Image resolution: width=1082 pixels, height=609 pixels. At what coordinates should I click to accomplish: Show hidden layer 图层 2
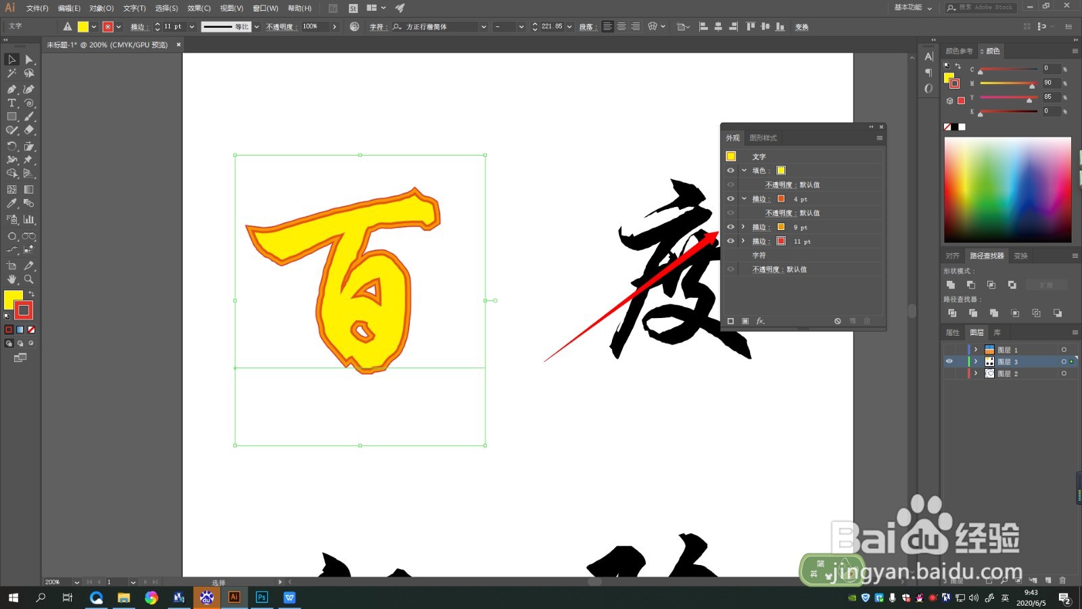click(949, 374)
